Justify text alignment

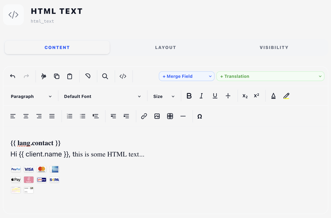coord(52,116)
